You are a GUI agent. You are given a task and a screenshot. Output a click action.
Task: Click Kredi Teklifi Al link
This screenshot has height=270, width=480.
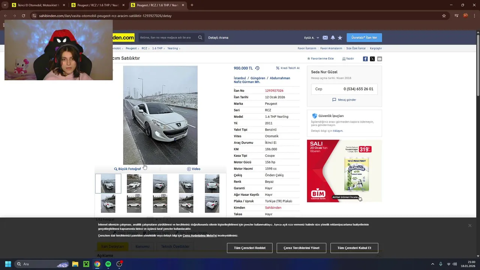[x=288, y=68]
